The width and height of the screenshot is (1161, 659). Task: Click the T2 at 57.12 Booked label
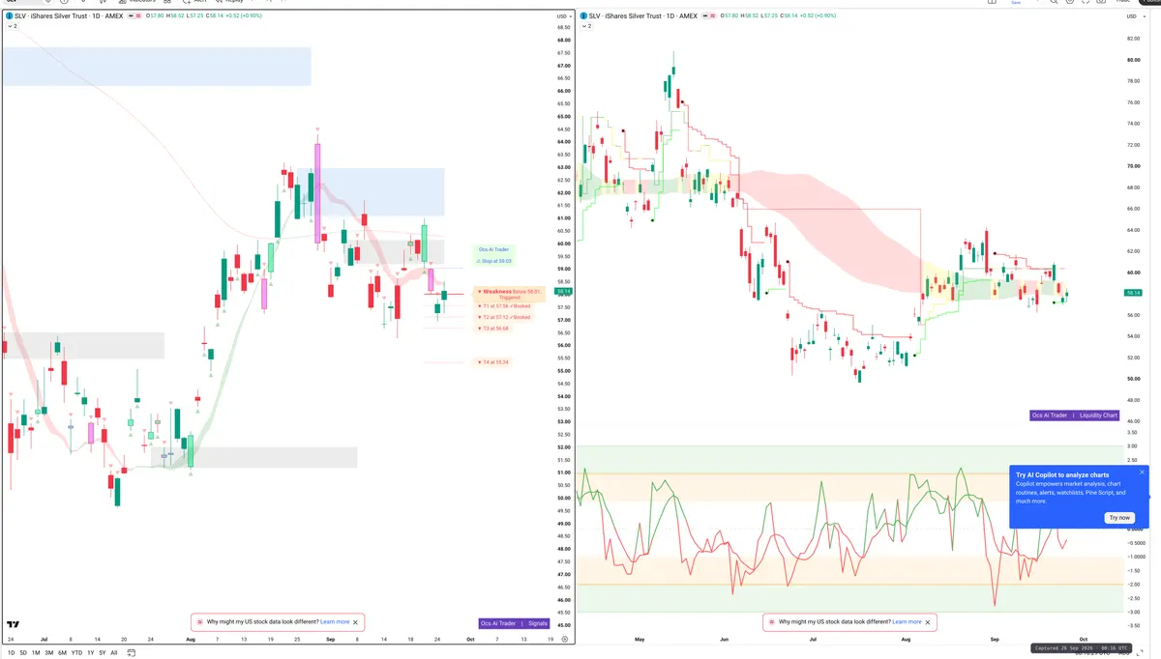coord(504,317)
